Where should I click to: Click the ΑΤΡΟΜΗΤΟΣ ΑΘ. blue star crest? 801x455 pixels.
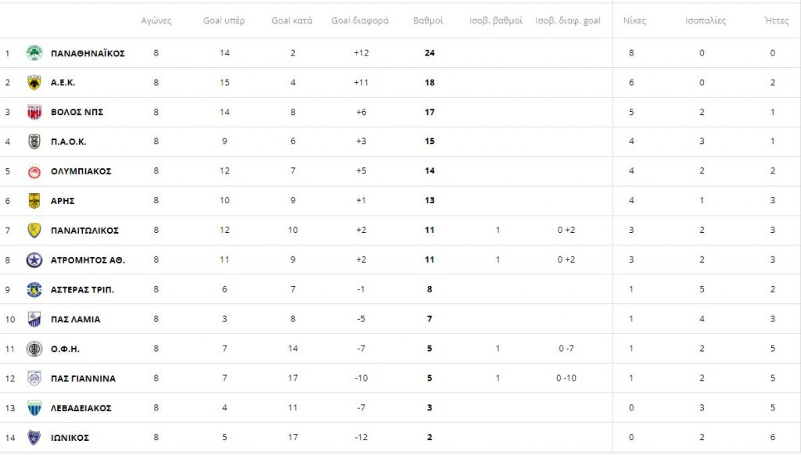(34, 260)
